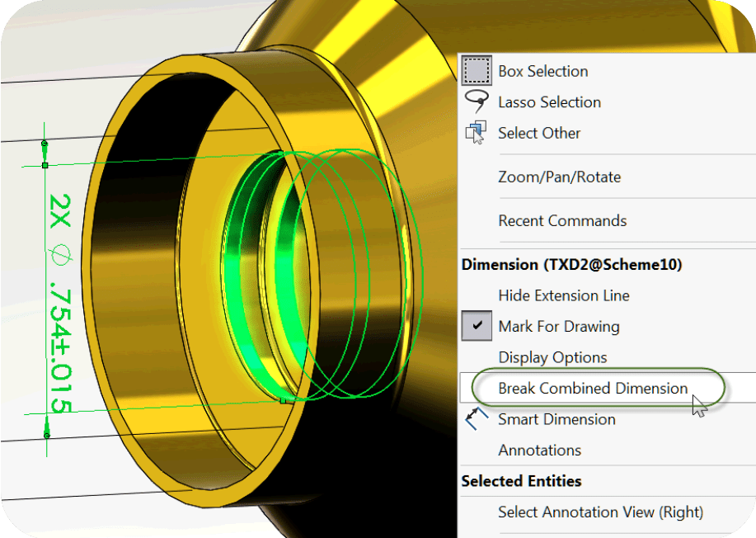756x538 pixels.
Task: Click the Smart Dimension icon
Action: [x=477, y=418]
